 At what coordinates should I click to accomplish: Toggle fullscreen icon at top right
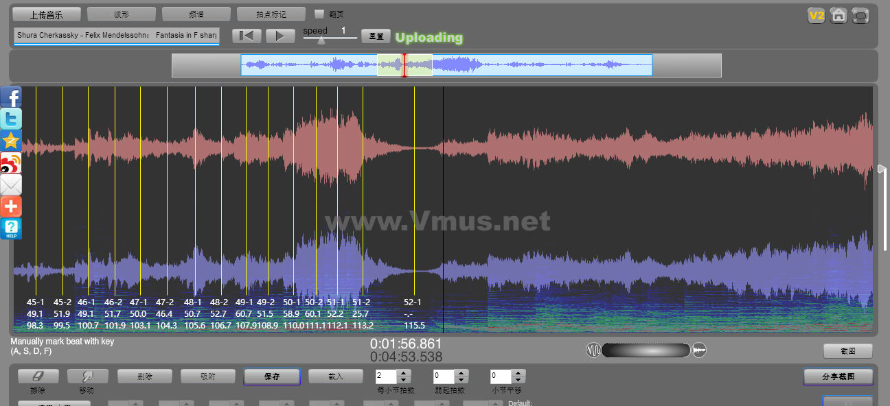(x=860, y=16)
